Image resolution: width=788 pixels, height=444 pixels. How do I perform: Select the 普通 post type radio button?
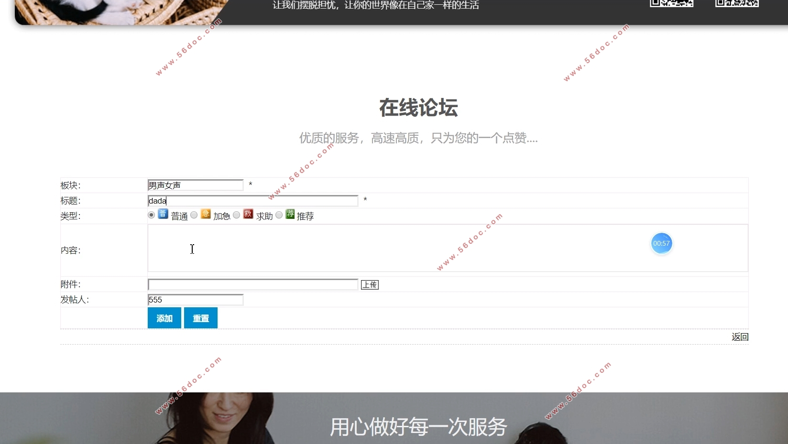151,215
